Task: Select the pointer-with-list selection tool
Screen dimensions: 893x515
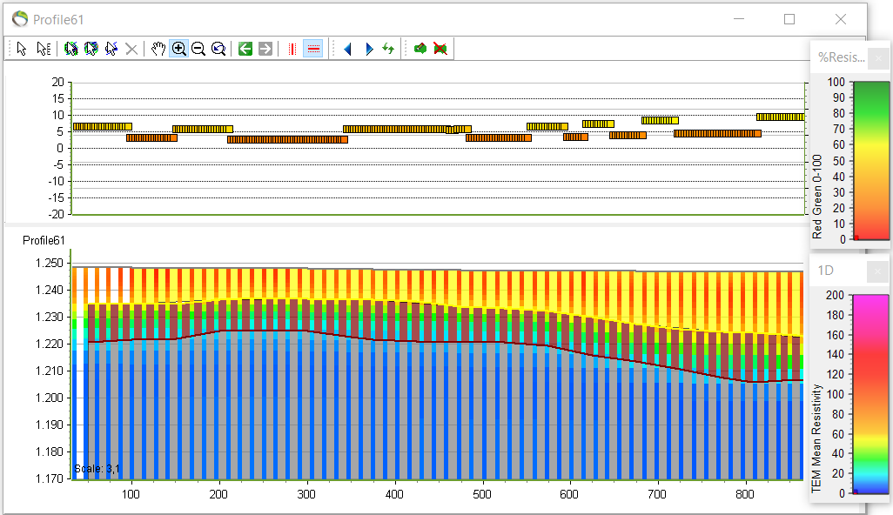Action: coord(44,49)
